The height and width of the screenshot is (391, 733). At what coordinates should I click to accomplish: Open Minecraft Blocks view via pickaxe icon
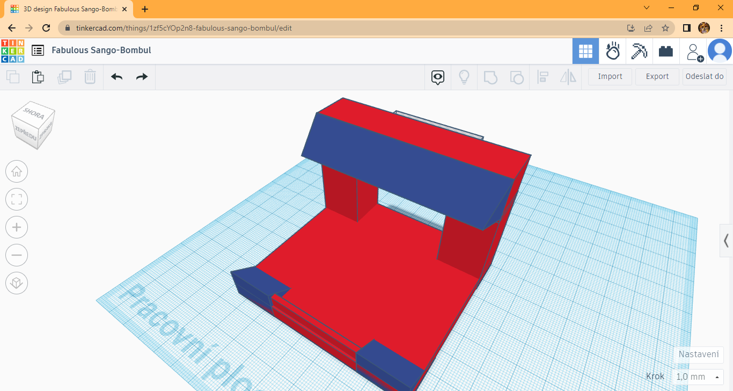pos(639,51)
